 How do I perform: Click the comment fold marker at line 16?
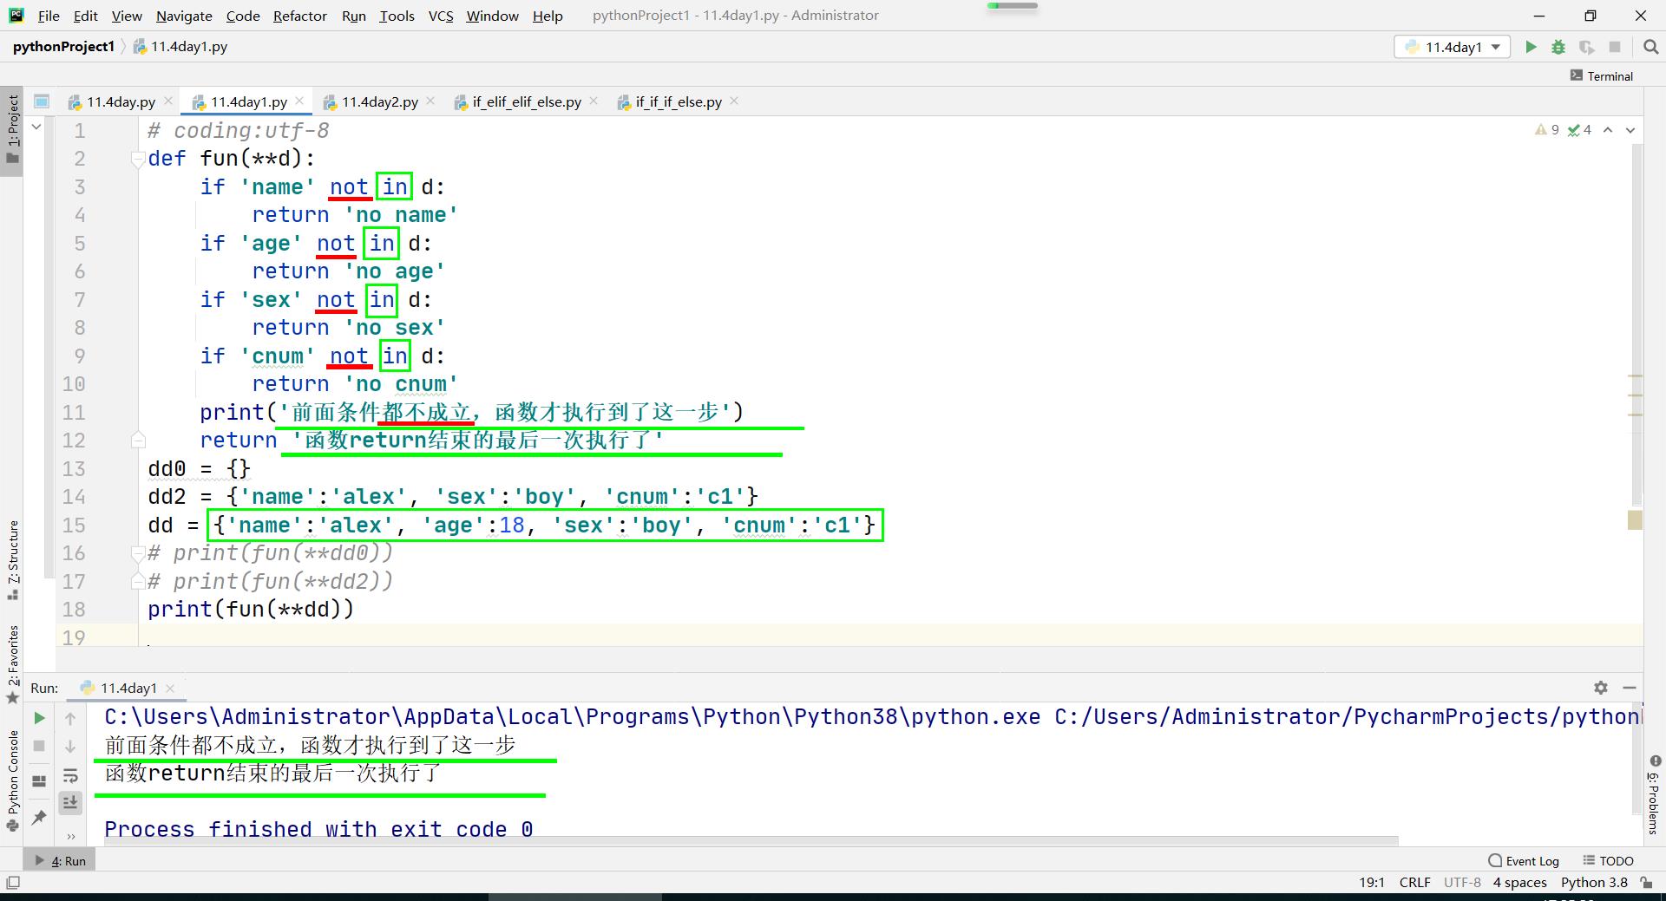point(137,553)
